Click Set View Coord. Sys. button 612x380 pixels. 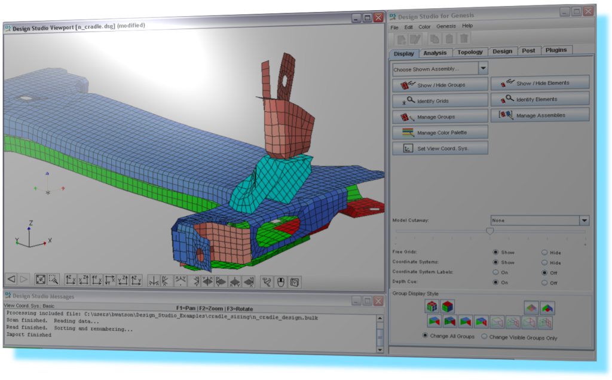tap(440, 148)
